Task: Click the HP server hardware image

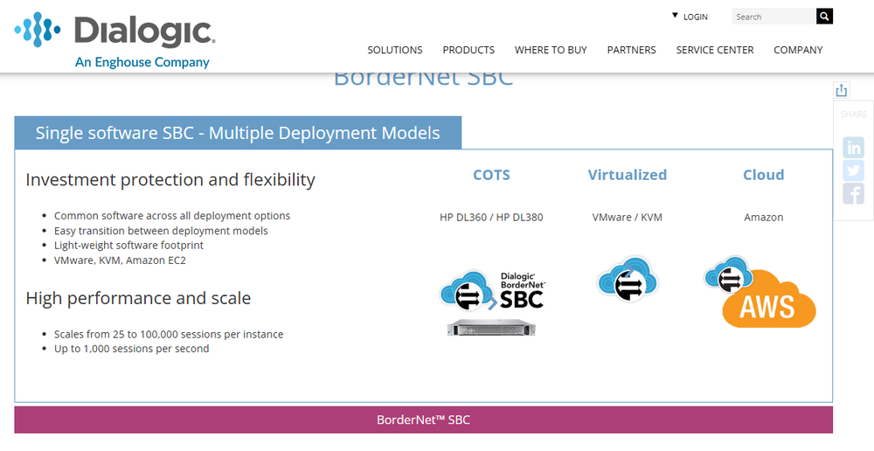Action: pyautogui.click(x=491, y=327)
